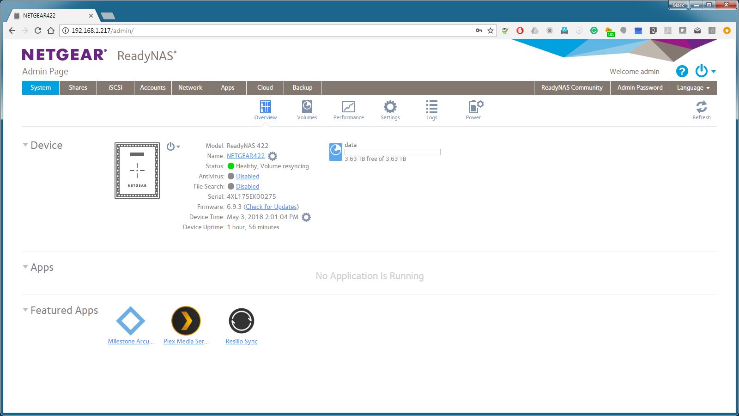Click the serial number 4XL175EK00275
Screen dimensions: 739x416
pos(251,197)
